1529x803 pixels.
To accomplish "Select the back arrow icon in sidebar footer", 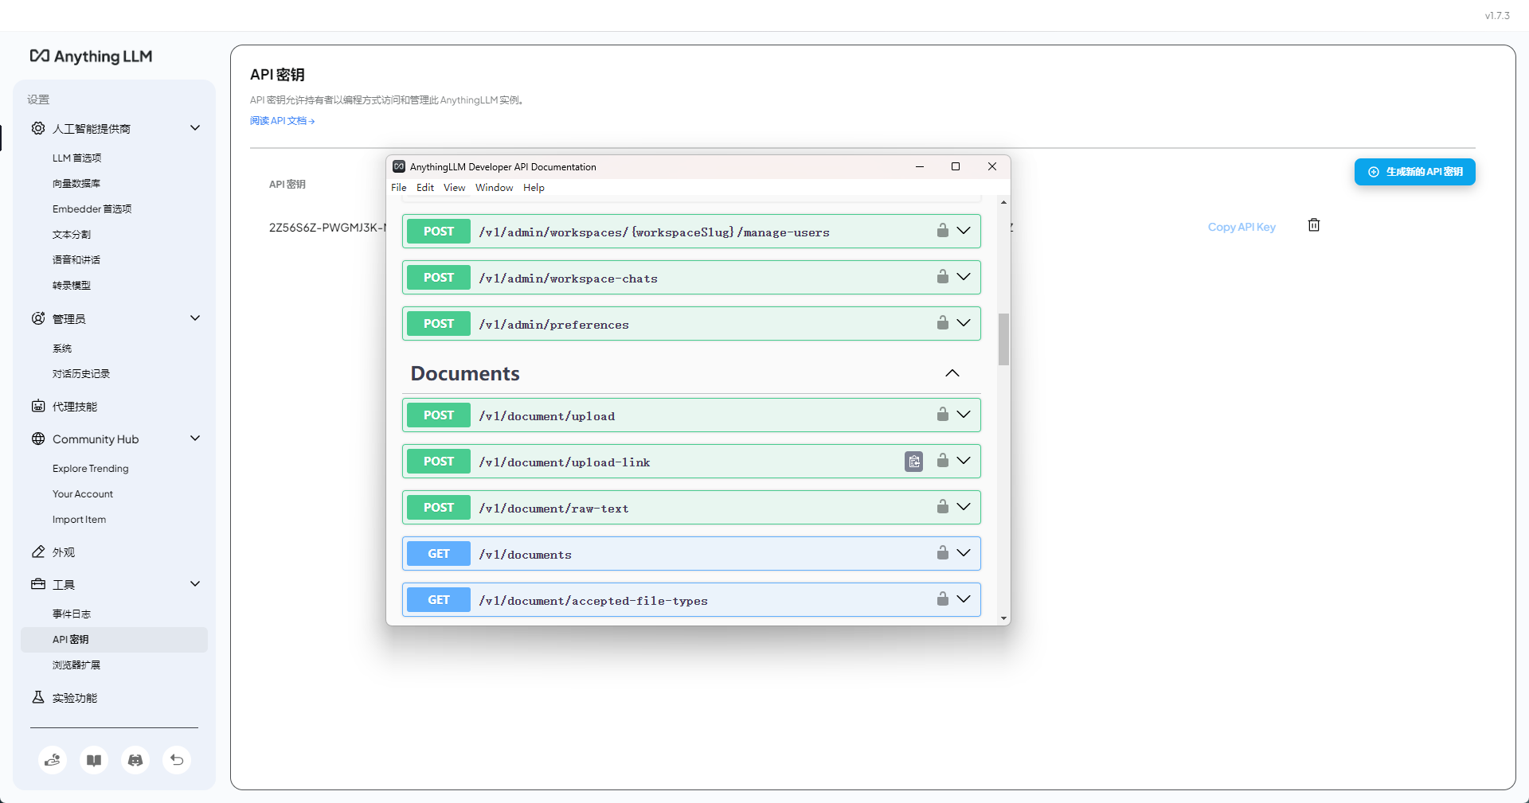I will pyautogui.click(x=176, y=760).
